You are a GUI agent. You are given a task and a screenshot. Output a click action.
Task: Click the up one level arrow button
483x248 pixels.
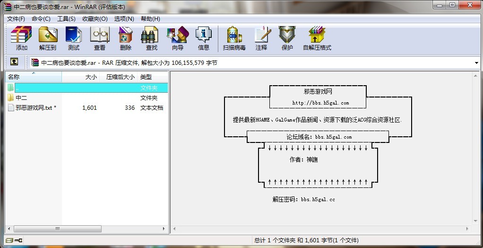14,62
